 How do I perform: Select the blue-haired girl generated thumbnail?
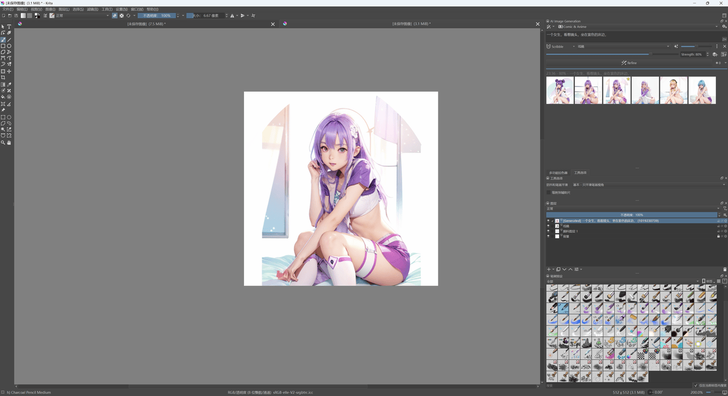tap(702, 90)
